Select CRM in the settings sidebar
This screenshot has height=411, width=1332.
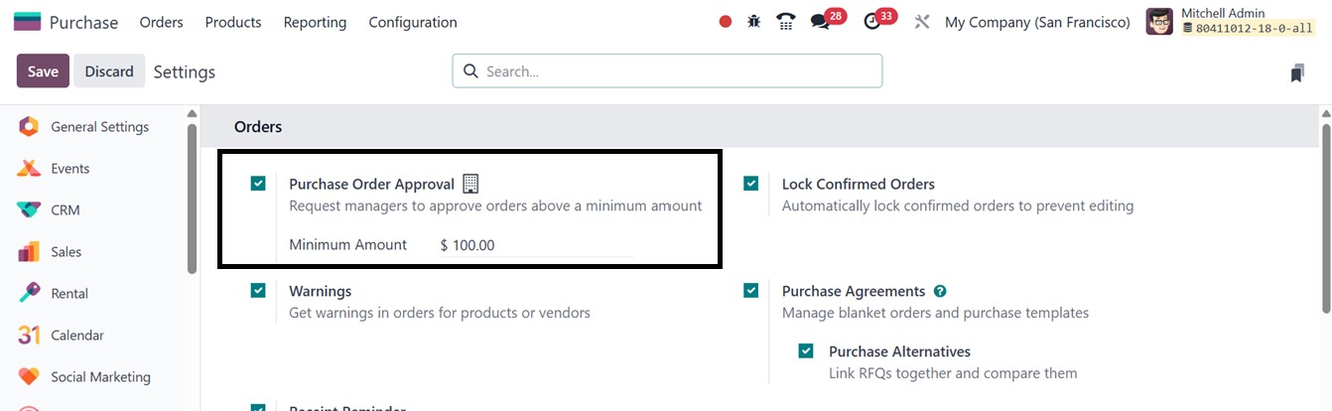click(x=66, y=210)
